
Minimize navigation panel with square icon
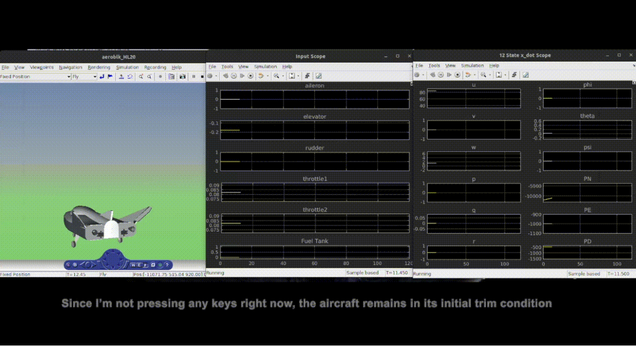point(75,265)
